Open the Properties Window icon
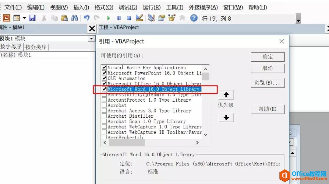Image resolution: width=329 pixels, height=184 pixels. (161, 18)
